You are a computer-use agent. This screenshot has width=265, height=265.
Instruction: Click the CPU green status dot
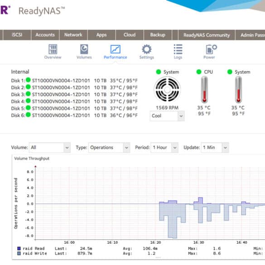pos(199,72)
